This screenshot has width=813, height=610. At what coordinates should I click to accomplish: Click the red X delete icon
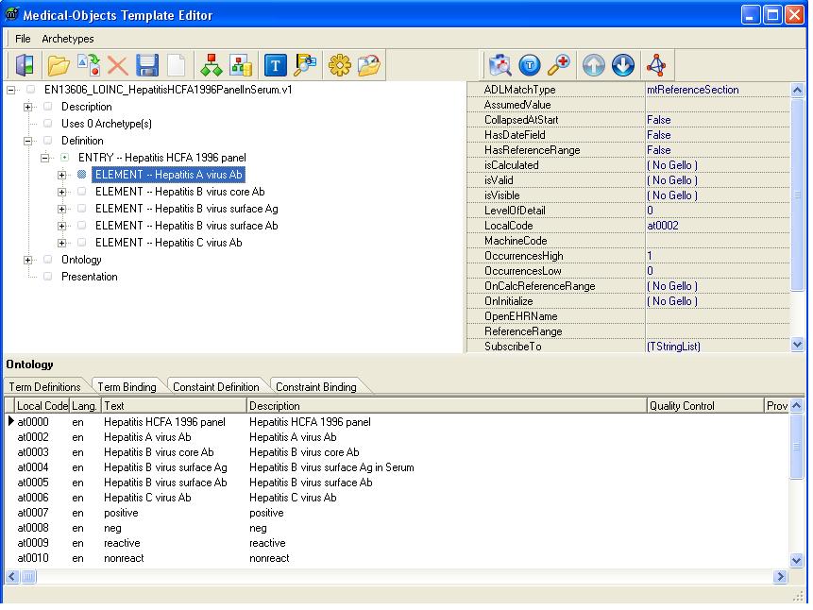pos(118,65)
